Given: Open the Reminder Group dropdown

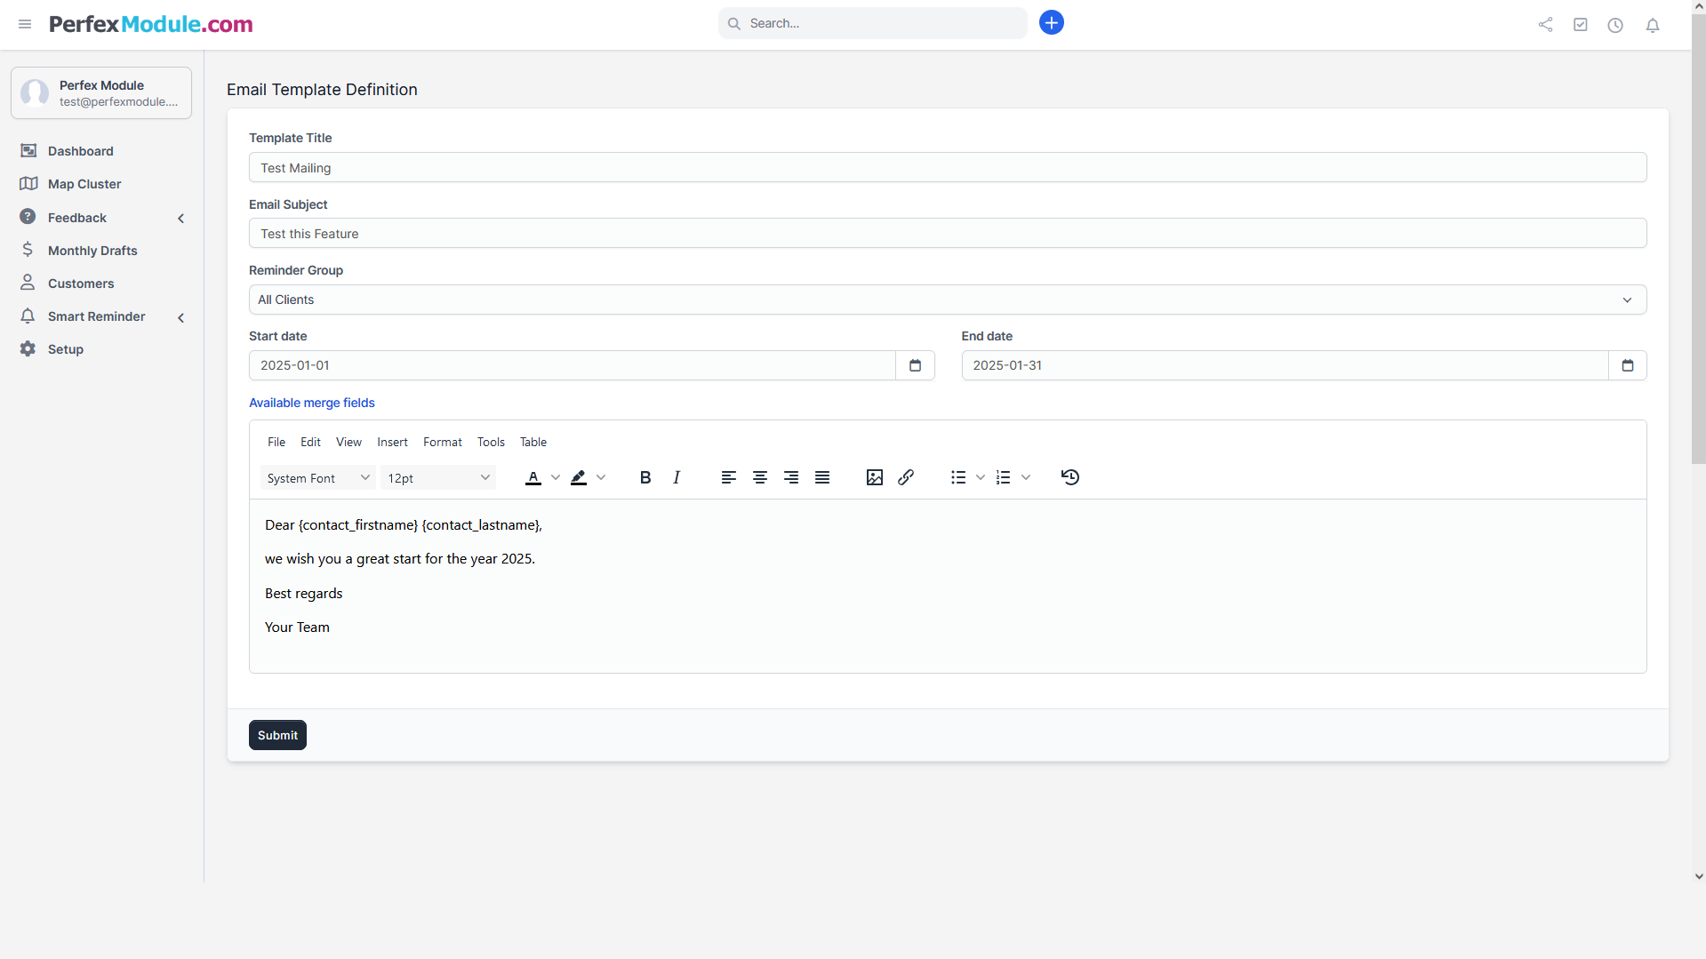Looking at the screenshot, I should [x=947, y=300].
